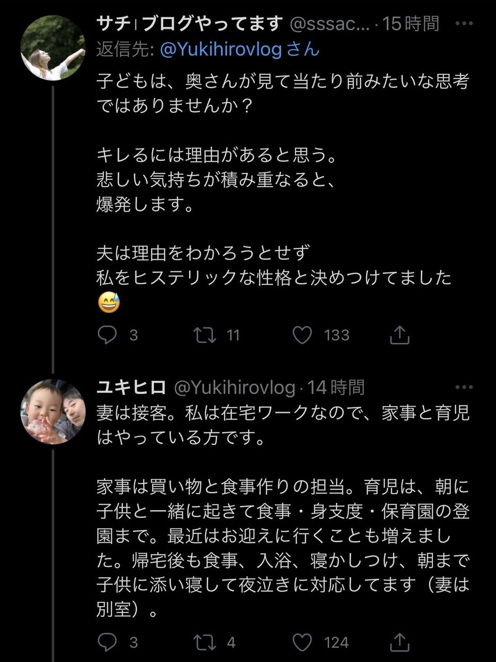Like サチ's tweet with 133 likes
The height and width of the screenshot is (662, 496).
[302, 335]
